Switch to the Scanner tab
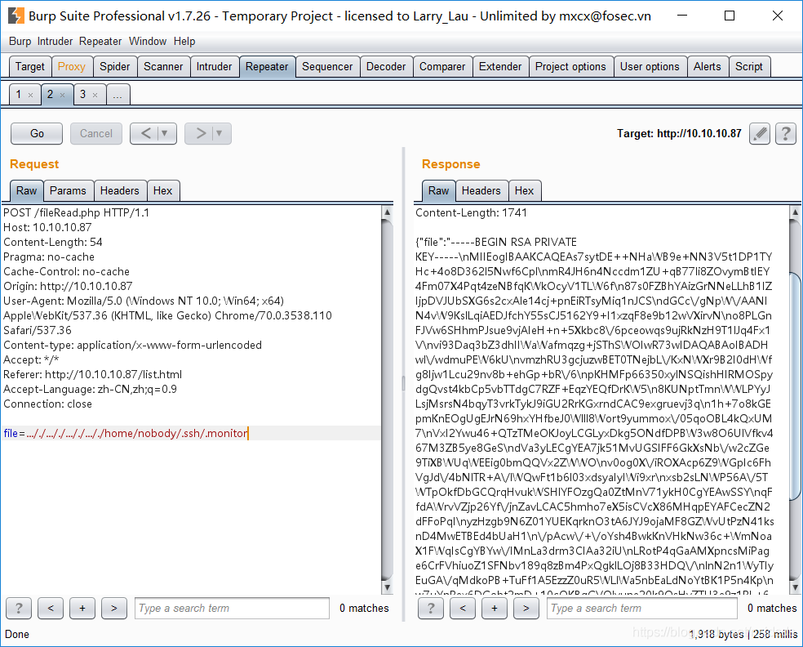 (x=163, y=67)
